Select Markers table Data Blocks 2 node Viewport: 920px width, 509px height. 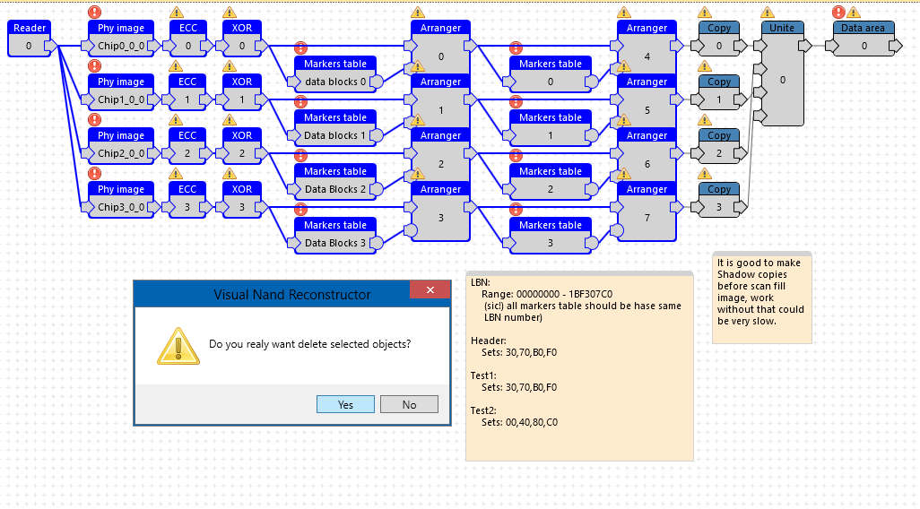pos(335,182)
